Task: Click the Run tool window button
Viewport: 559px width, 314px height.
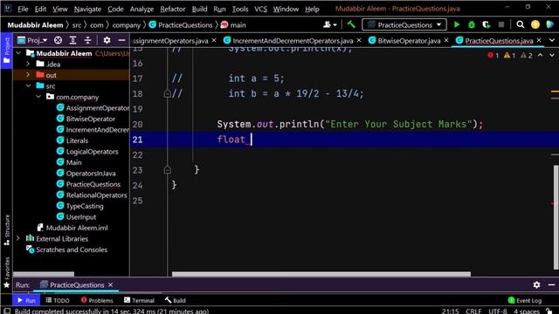Action: pos(26,300)
